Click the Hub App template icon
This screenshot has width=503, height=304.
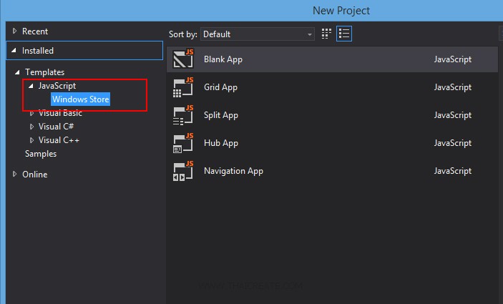[184, 143]
